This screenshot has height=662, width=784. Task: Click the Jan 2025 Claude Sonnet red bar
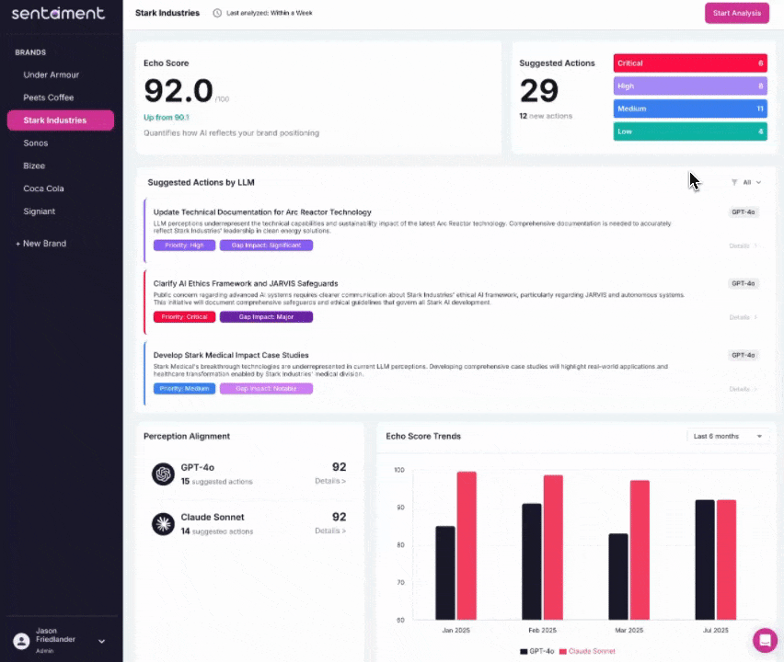pyautogui.click(x=467, y=545)
